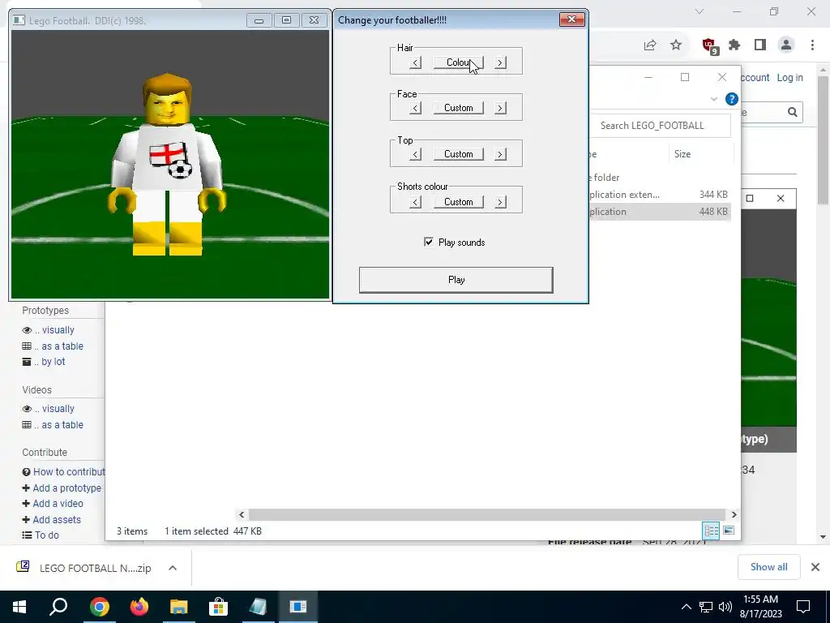Click Show all downloads button
830x623 pixels.
pyautogui.click(x=768, y=567)
